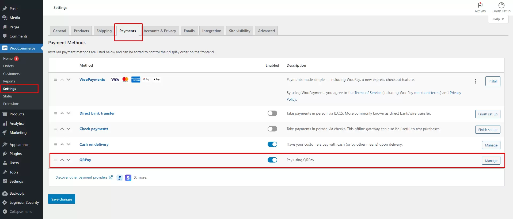
Task: Move WooPayments down with the down arrow
Action: 69,80
